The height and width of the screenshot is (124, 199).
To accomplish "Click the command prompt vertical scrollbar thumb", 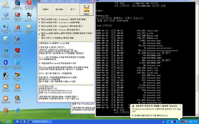I will pyautogui.click(x=197, y=83).
